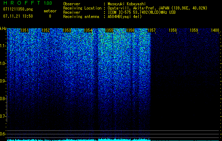This screenshot has height=141, width=222.
Task: Click the 1400 time marker
Action: point(215,30)
